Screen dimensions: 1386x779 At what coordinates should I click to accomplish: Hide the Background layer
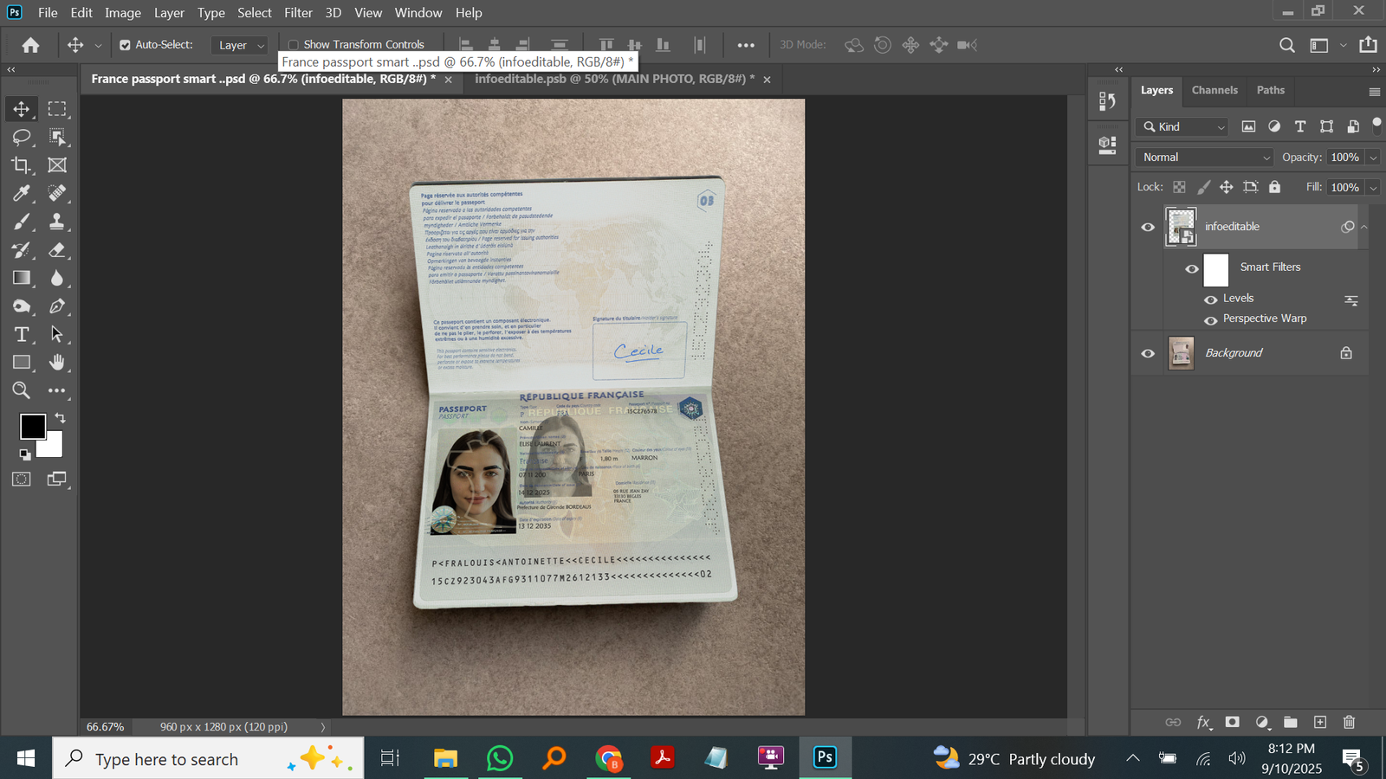click(x=1148, y=353)
